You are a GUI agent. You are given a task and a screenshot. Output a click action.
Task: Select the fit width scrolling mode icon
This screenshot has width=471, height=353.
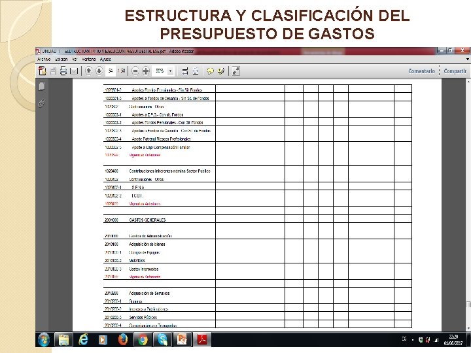[185, 71]
